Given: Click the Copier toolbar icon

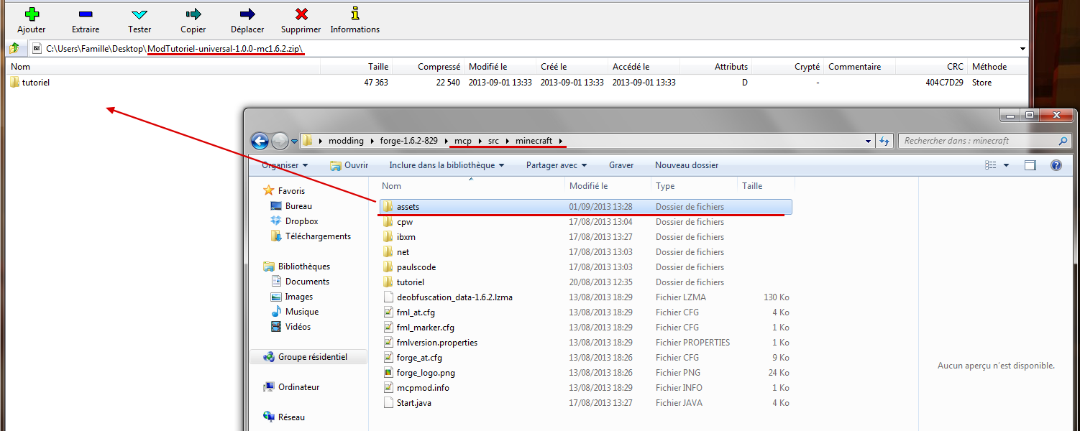Looking at the screenshot, I should click(193, 14).
